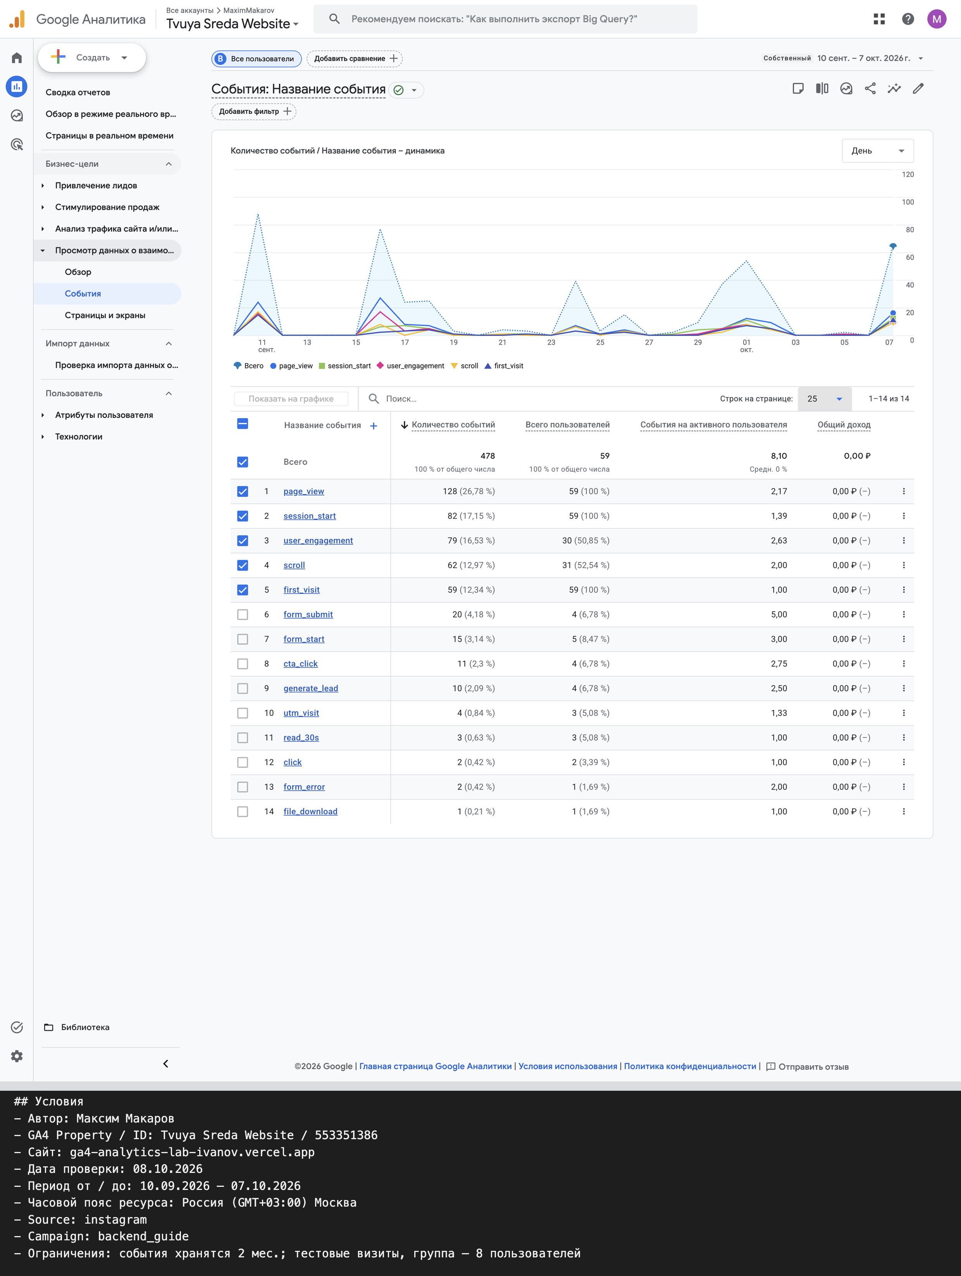The image size is (961, 1276).
Task: Open the generate_lead event link
Action: (310, 688)
